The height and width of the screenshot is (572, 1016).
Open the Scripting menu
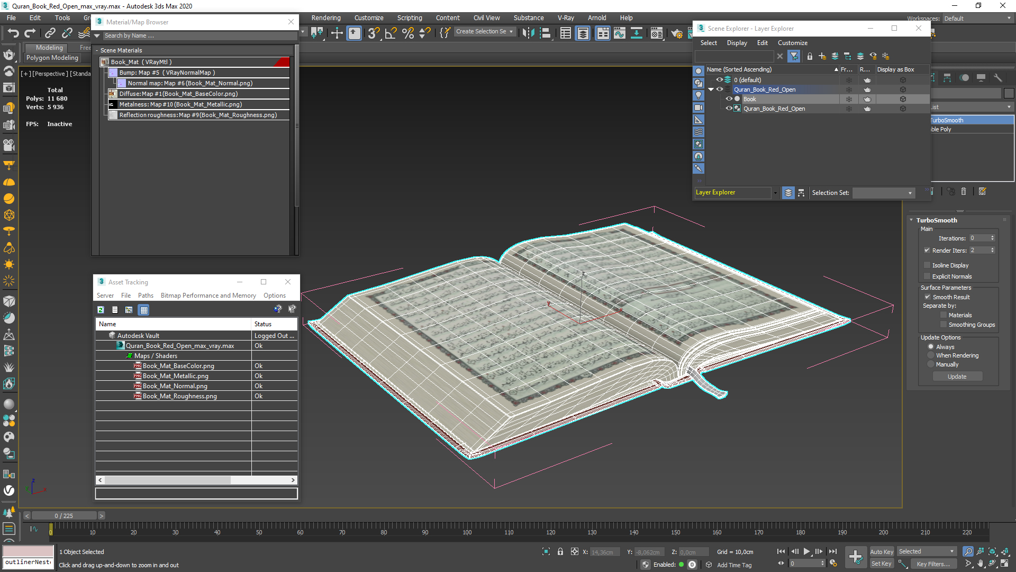[x=410, y=18]
